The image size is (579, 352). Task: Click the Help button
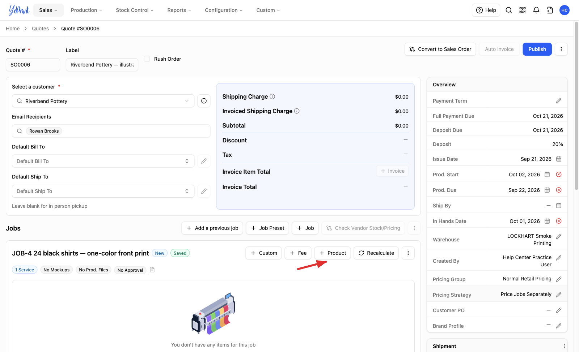click(486, 10)
